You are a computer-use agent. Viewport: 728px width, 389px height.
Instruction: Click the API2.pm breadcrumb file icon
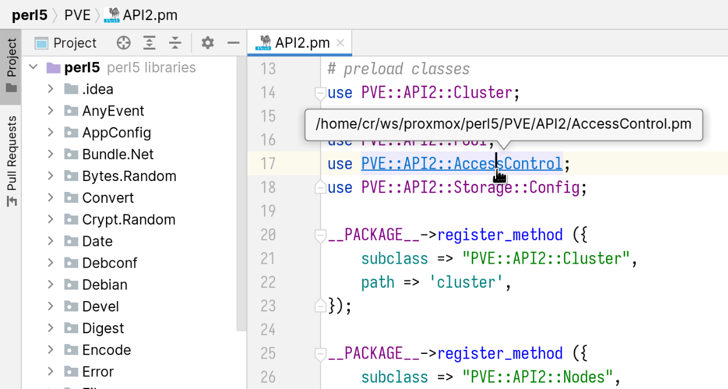pyautogui.click(x=111, y=15)
